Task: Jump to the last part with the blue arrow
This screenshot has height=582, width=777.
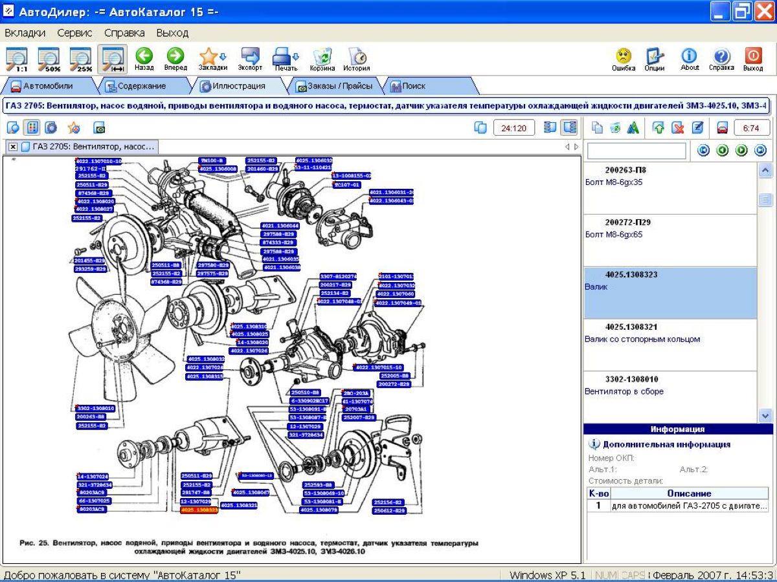Action: point(760,151)
